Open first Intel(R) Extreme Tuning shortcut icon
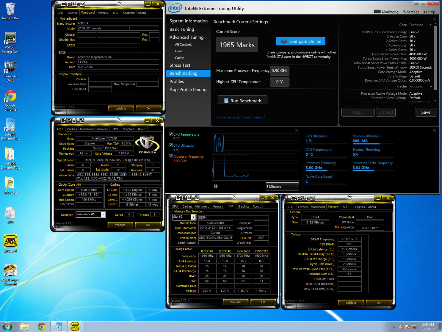This screenshot has height=332, width=442. (10, 130)
